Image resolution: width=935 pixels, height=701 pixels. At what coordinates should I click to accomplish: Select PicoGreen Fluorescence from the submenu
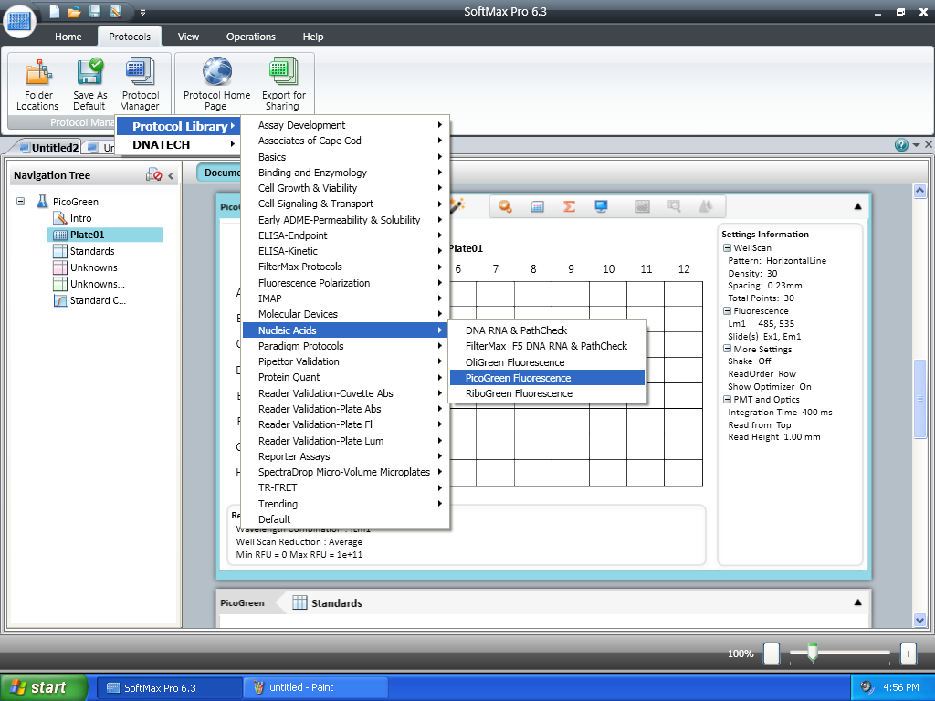tap(518, 378)
